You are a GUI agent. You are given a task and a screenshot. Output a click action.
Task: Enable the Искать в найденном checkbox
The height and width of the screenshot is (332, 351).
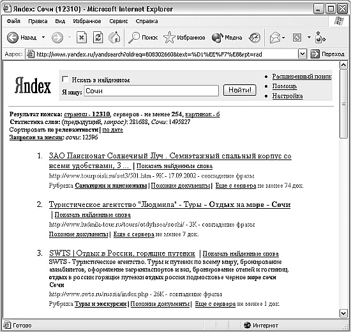coord(65,79)
